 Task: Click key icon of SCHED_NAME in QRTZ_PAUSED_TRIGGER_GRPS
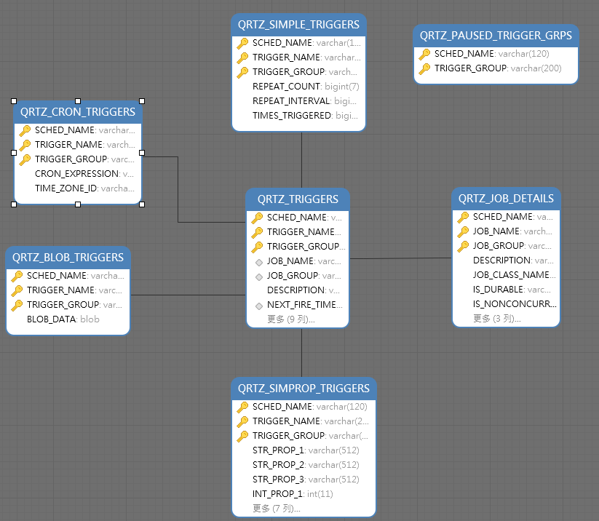[424, 55]
